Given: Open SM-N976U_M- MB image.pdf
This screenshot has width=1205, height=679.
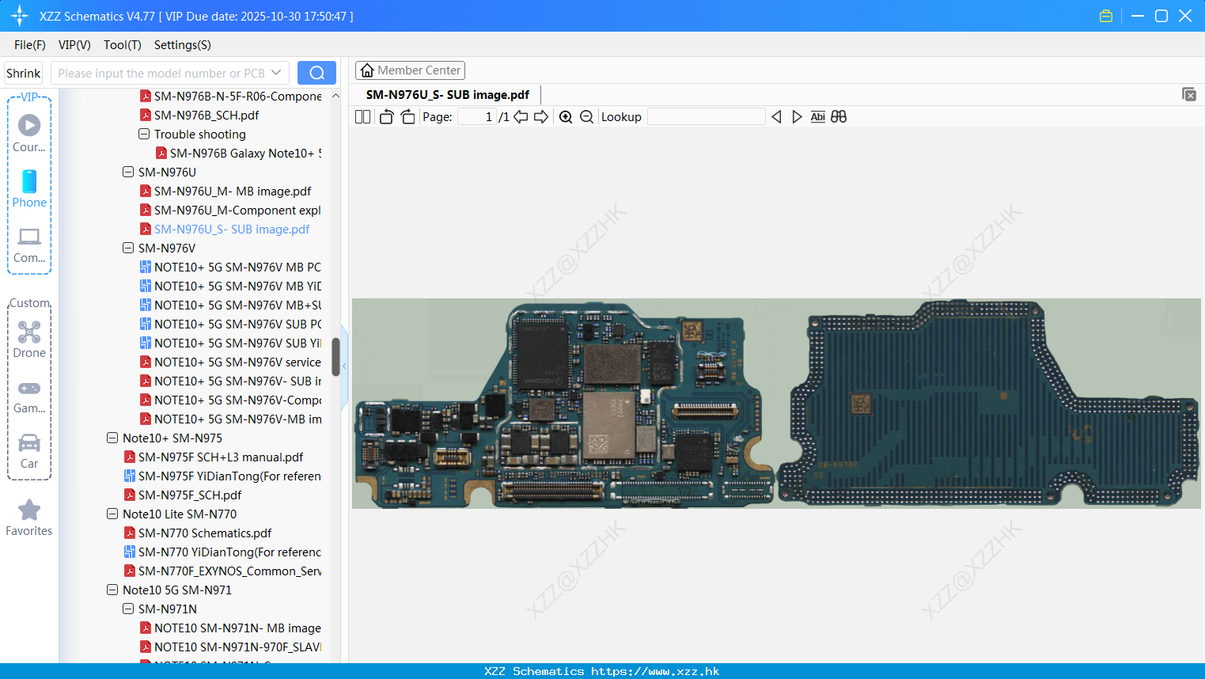Looking at the screenshot, I should (233, 191).
